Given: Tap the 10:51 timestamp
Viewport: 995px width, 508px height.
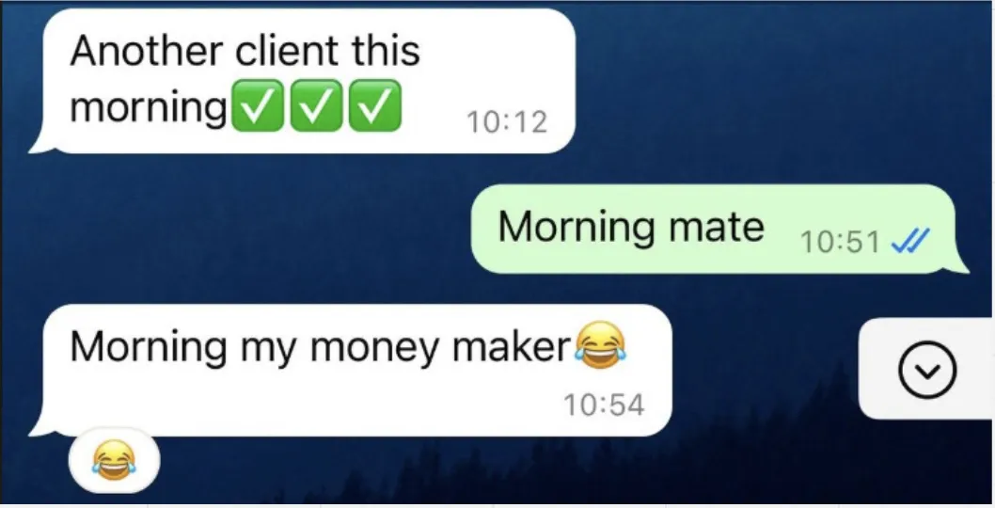Looking at the screenshot, I should (x=840, y=242).
